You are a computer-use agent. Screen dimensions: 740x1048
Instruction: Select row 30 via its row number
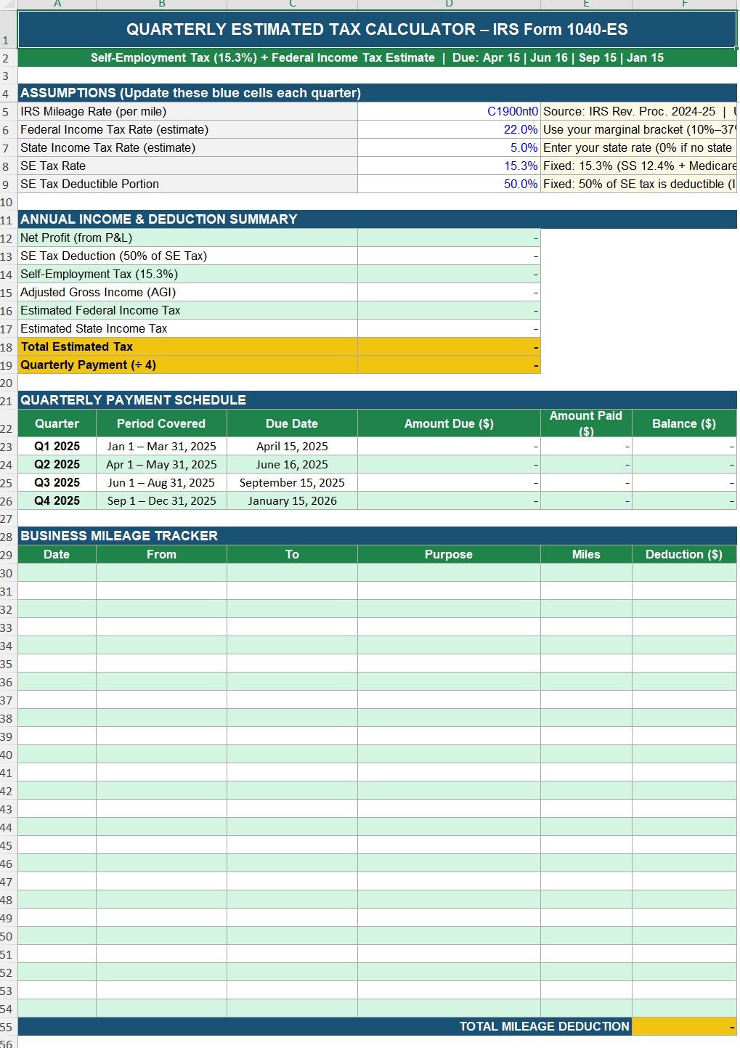coord(7,573)
